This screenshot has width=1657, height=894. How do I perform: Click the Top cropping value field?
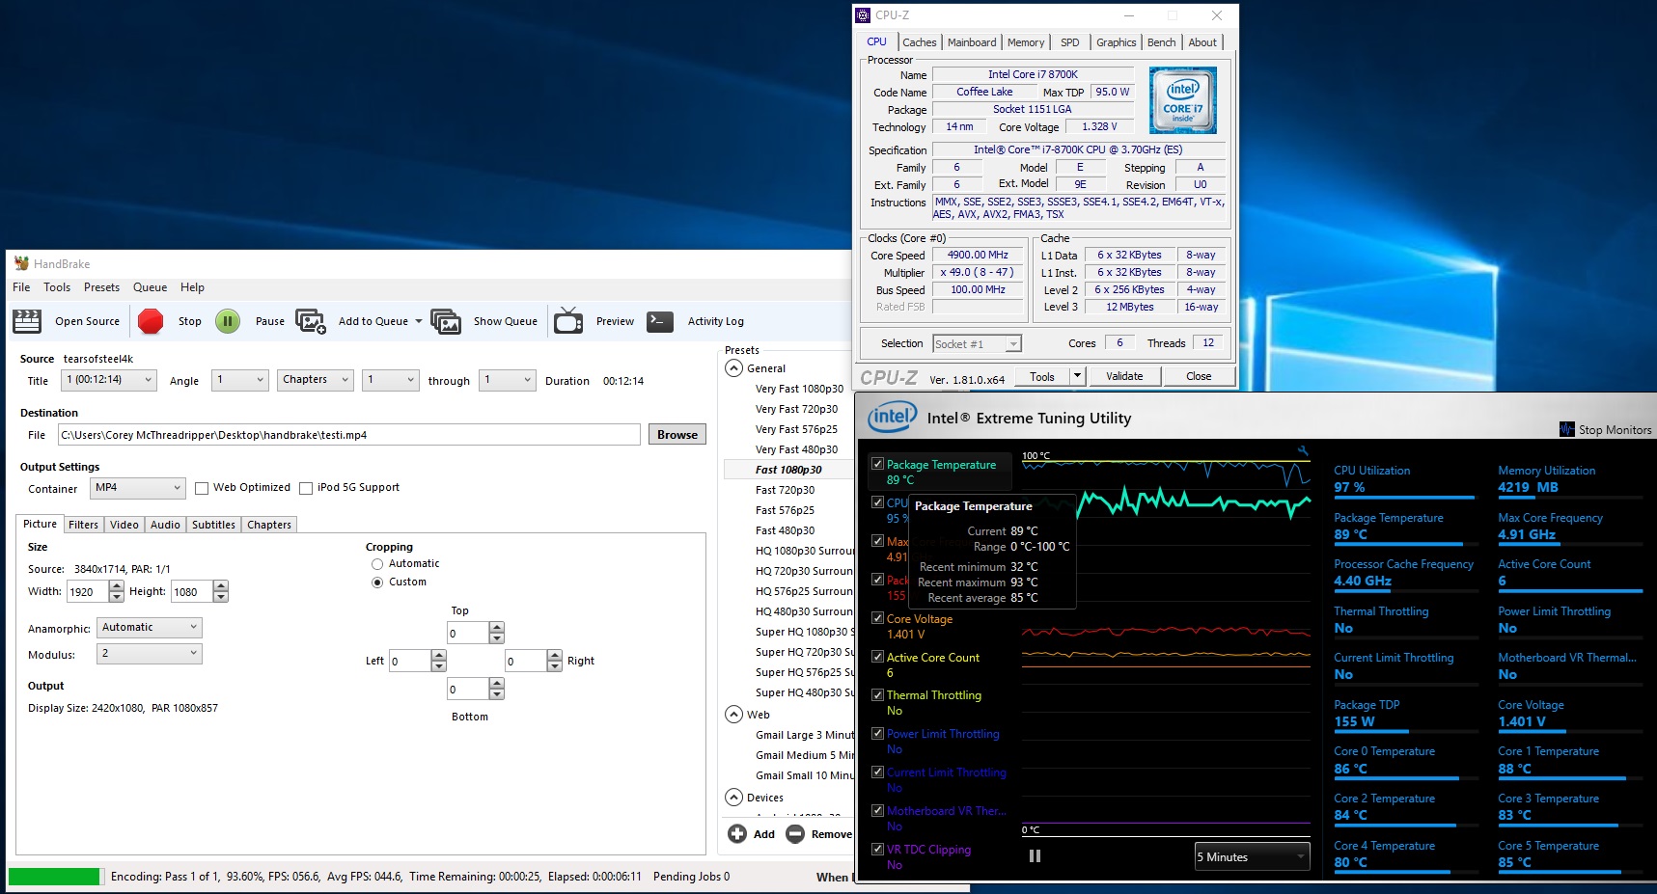[x=468, y=634]
